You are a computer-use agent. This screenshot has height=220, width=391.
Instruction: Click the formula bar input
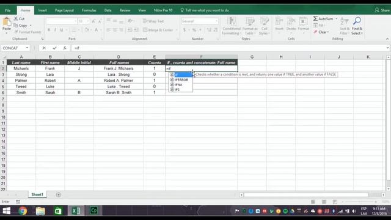click(228, 48)
